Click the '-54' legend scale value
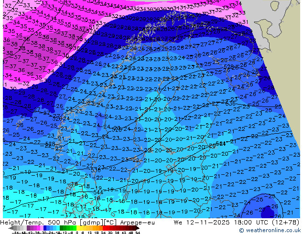 coord(15,233)
